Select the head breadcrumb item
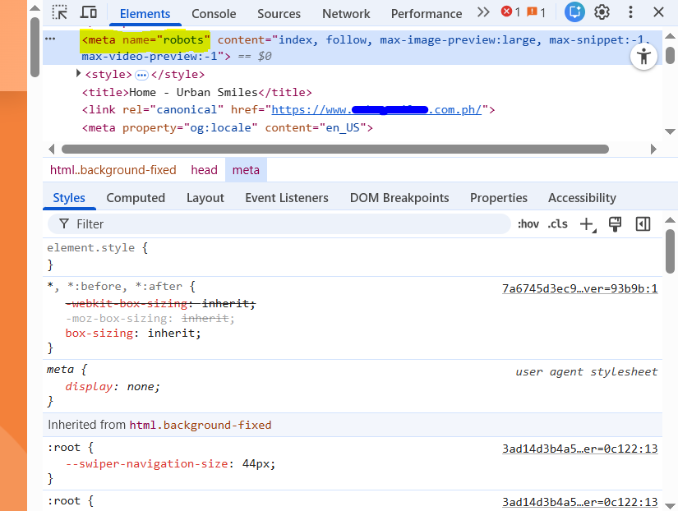This screenshot has width=678, height=511. (204, 170)
